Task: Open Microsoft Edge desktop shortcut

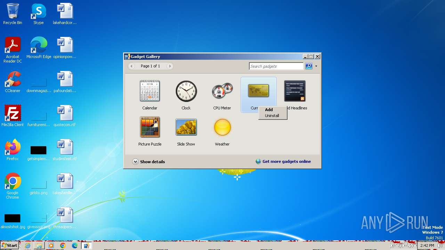Action: [39, 48]
